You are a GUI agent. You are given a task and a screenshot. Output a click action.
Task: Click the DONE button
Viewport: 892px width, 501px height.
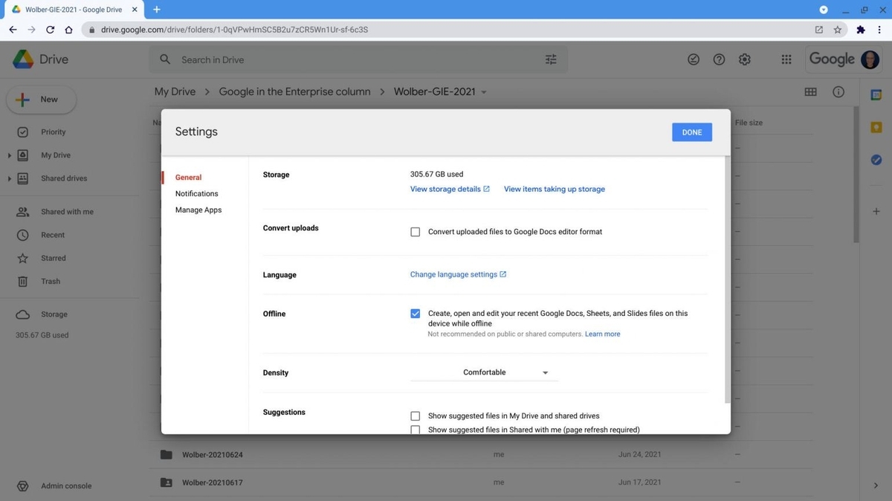pos(691,132)
